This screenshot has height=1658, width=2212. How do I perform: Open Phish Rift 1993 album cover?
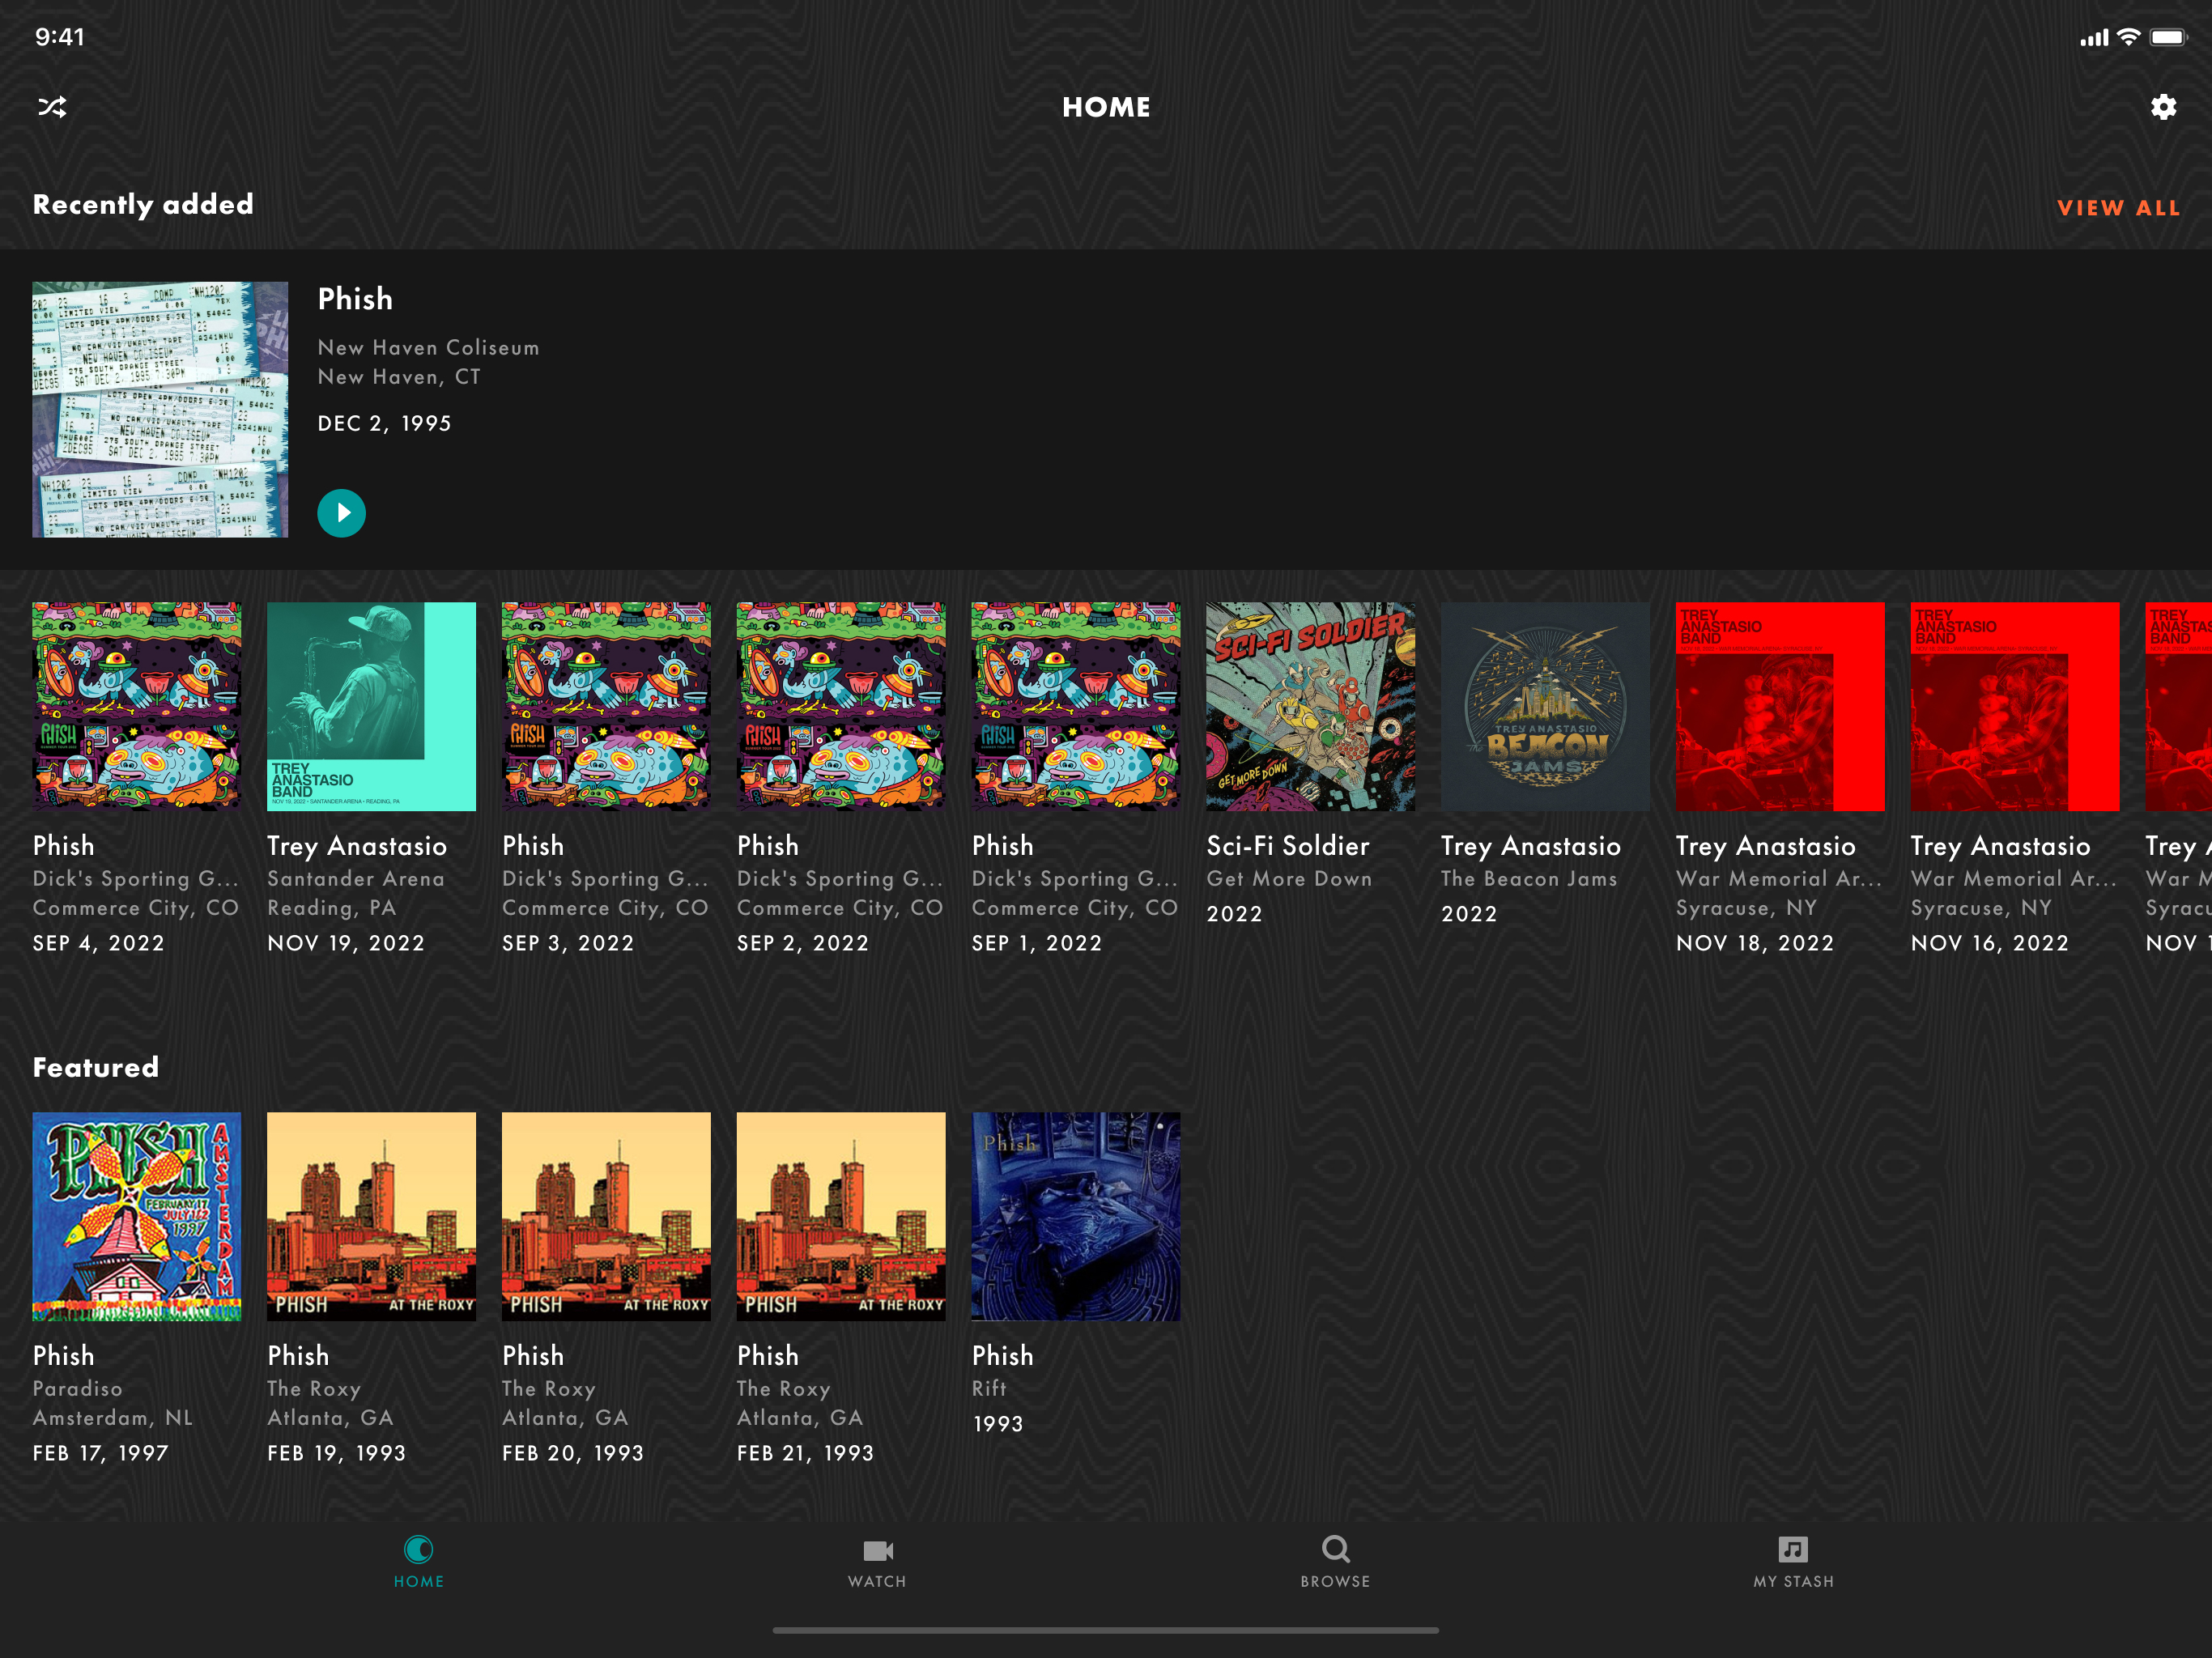pyautogui.click(x=1076, y=1216)
